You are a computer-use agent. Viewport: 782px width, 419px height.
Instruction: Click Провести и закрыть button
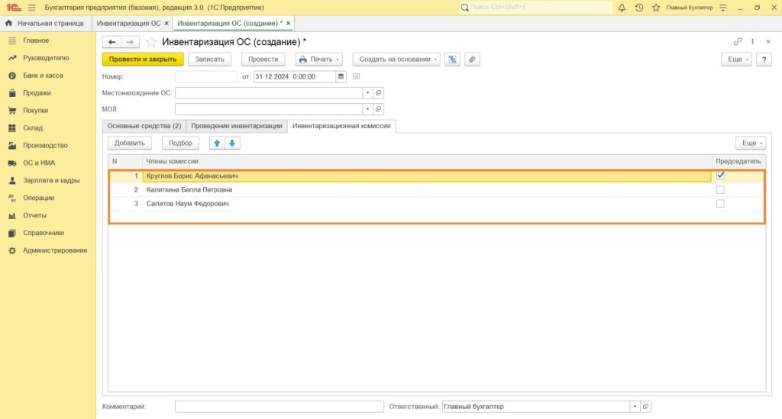point(143,60)
